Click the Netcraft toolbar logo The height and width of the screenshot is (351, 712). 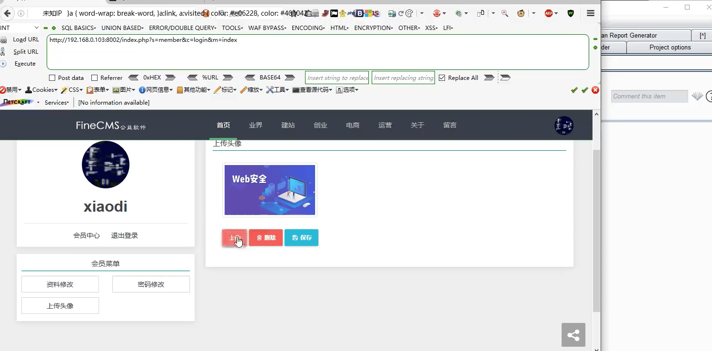[x=18, y=102]
